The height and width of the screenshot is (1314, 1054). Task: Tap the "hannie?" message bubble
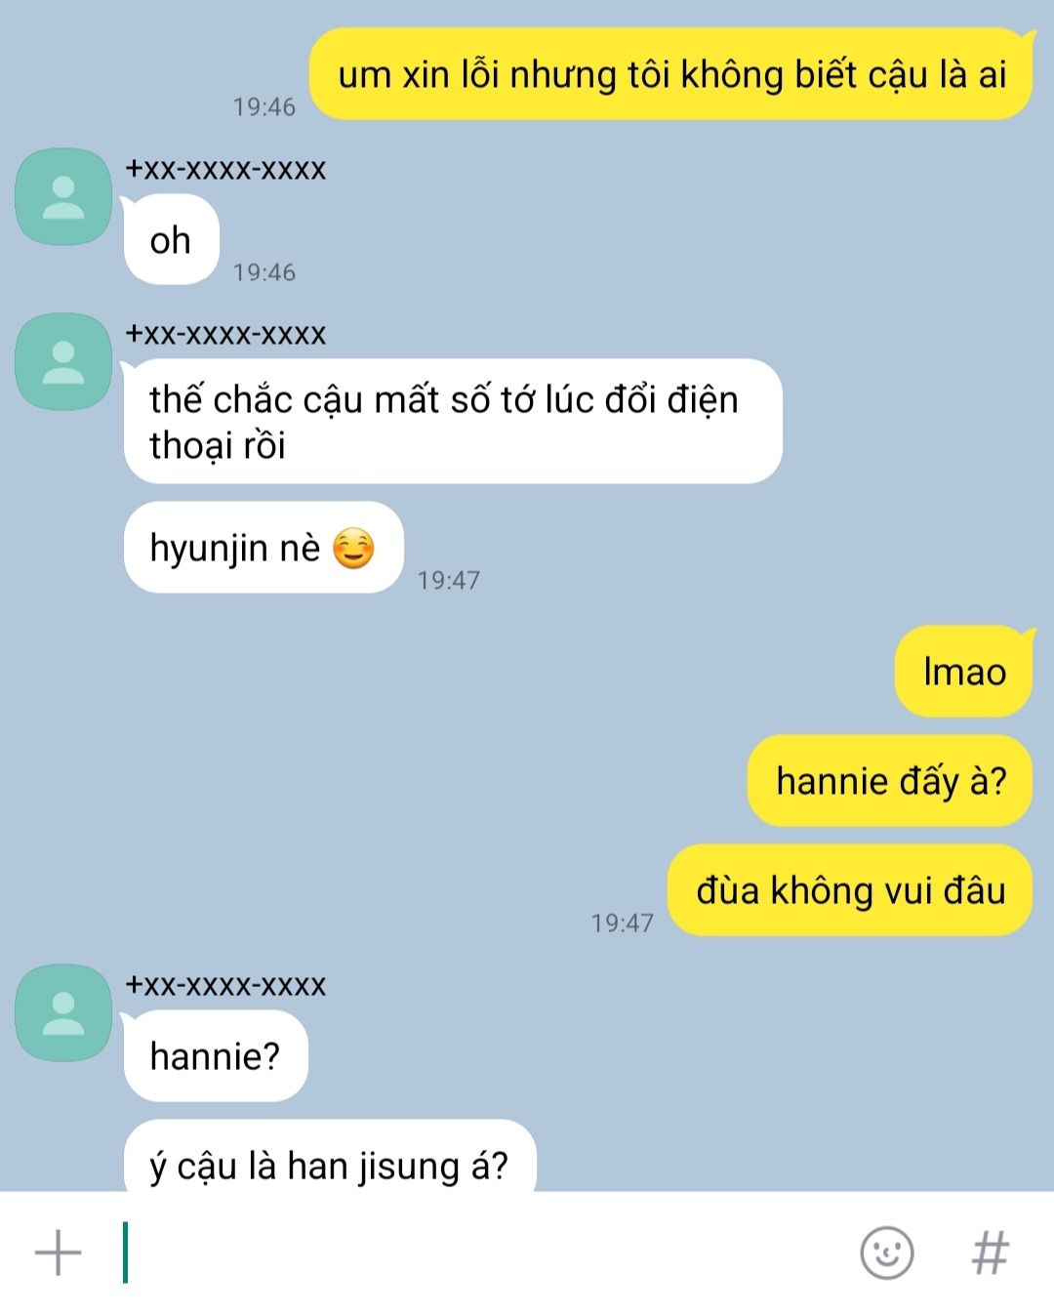pos(216,1056)
